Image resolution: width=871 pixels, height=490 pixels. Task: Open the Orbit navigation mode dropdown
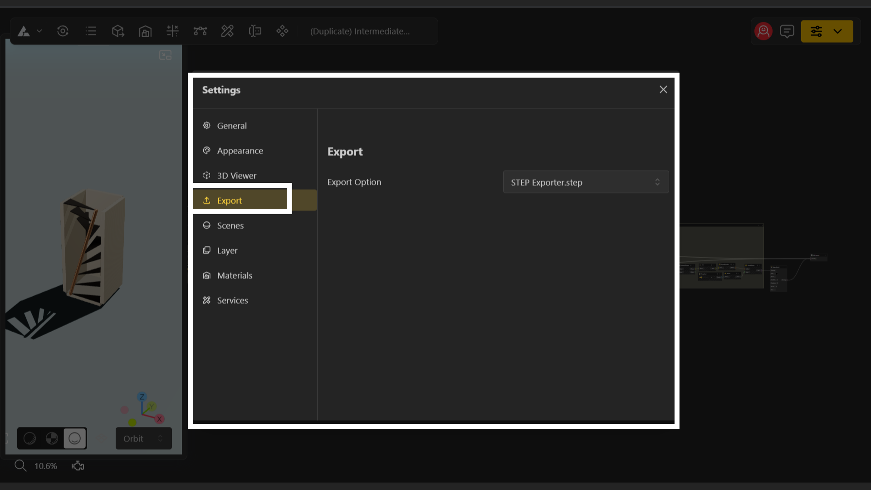click(x=143, y=439)
